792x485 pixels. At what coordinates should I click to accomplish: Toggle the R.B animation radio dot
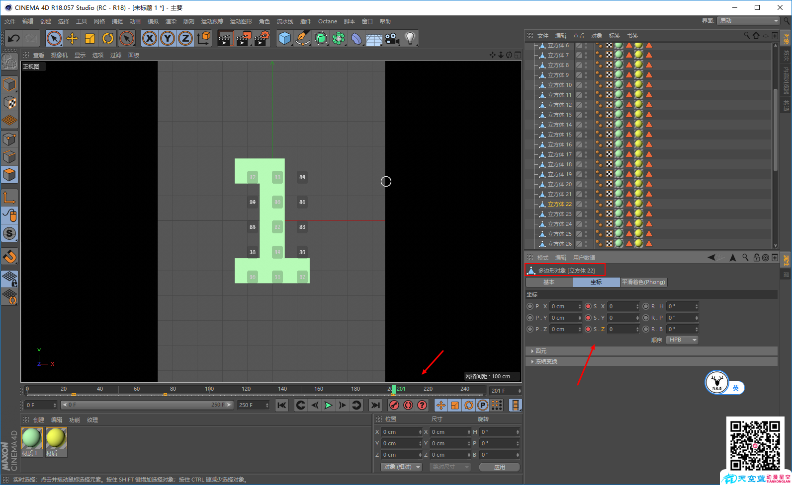coord(646,329)
